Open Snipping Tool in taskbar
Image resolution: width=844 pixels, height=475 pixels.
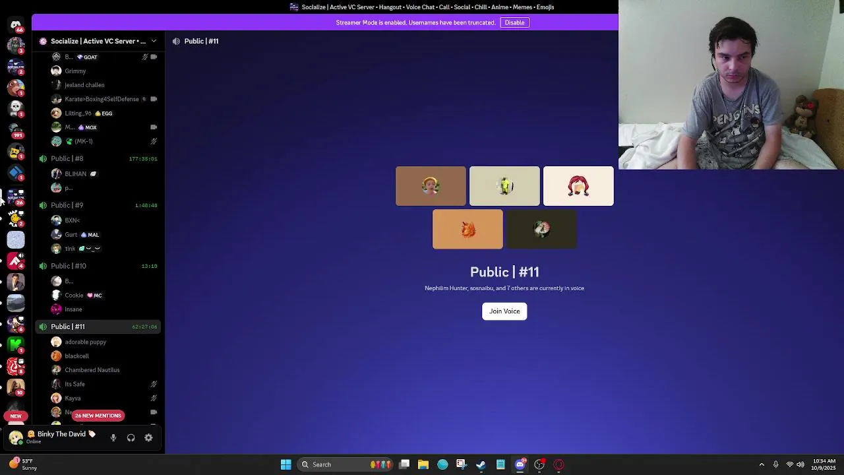tap(461, 464)
